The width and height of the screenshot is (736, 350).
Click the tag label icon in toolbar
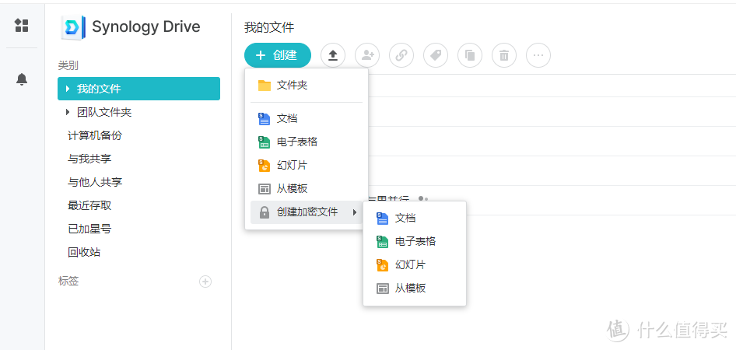click(436, 55)
